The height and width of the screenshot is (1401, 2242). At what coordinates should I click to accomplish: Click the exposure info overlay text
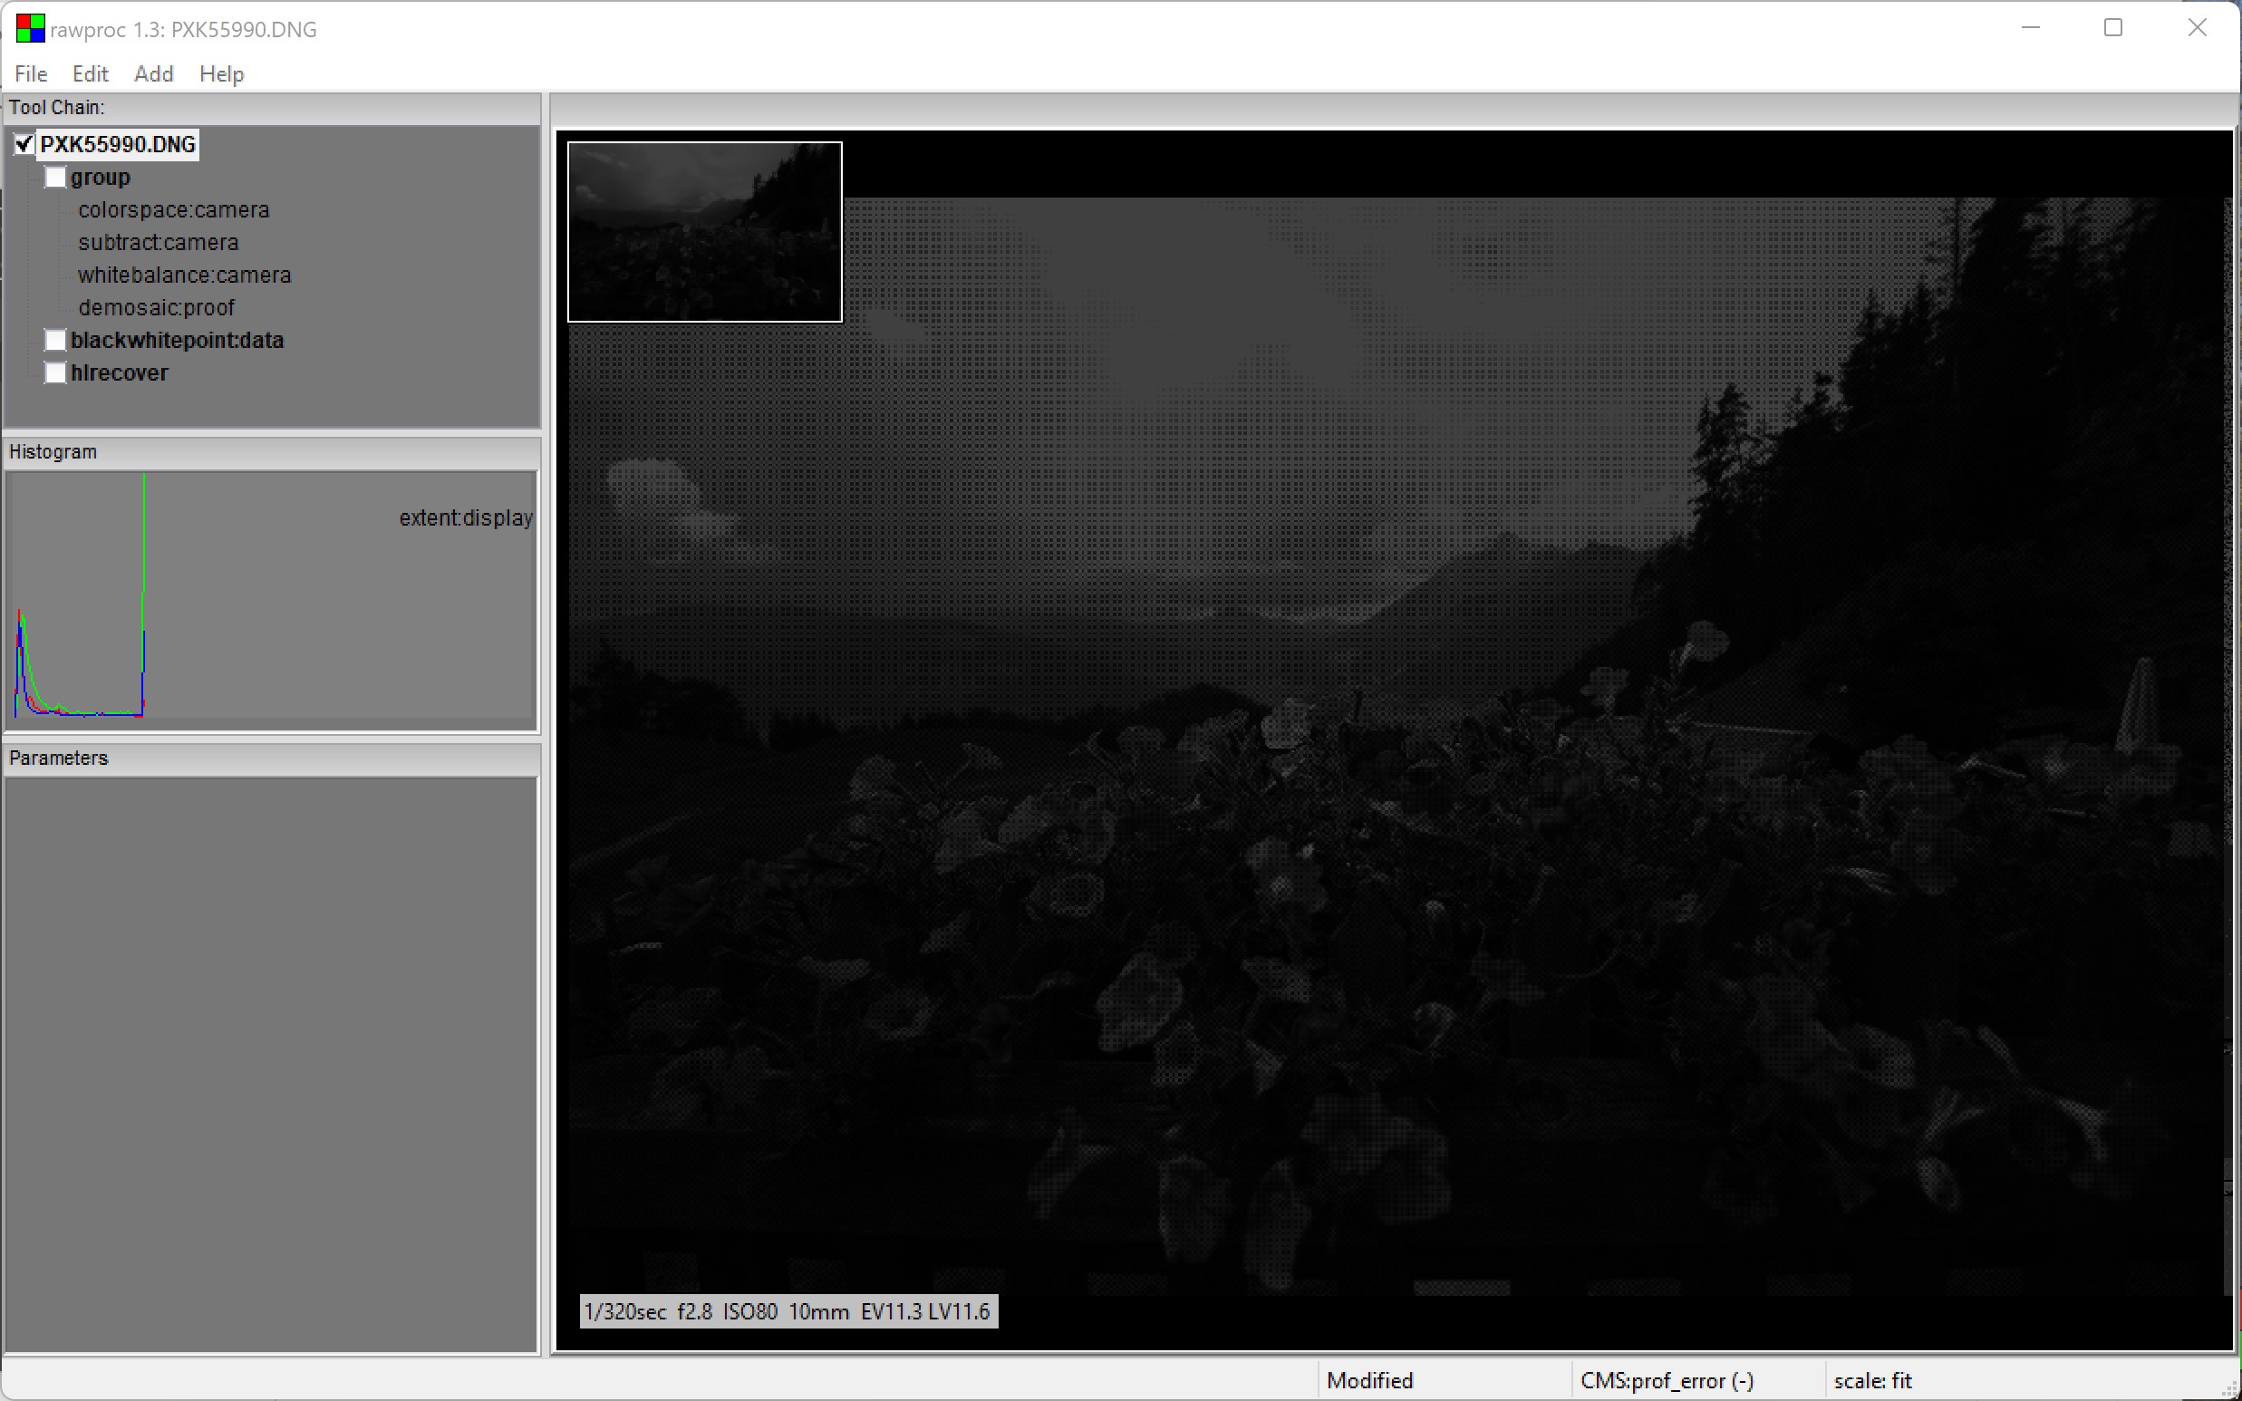coord(788,1311)
